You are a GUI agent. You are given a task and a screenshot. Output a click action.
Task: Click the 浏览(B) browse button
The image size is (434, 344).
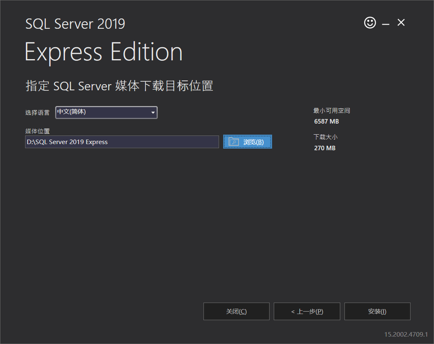coord(247,142)
